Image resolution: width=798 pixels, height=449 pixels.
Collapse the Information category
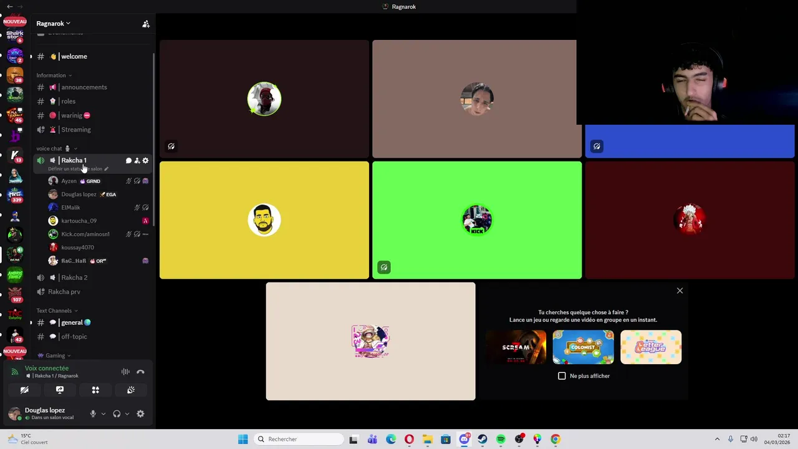tap(54, 75)
